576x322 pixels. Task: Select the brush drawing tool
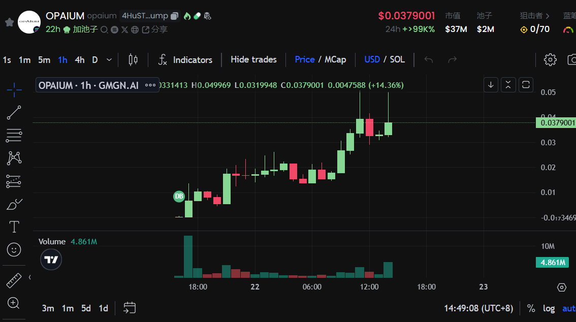[x=14, y=204]
